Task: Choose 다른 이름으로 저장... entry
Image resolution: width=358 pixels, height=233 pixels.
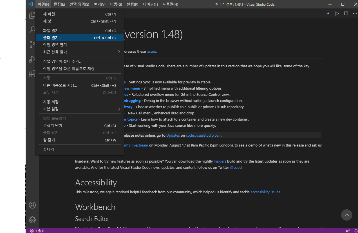Action: 80,85
